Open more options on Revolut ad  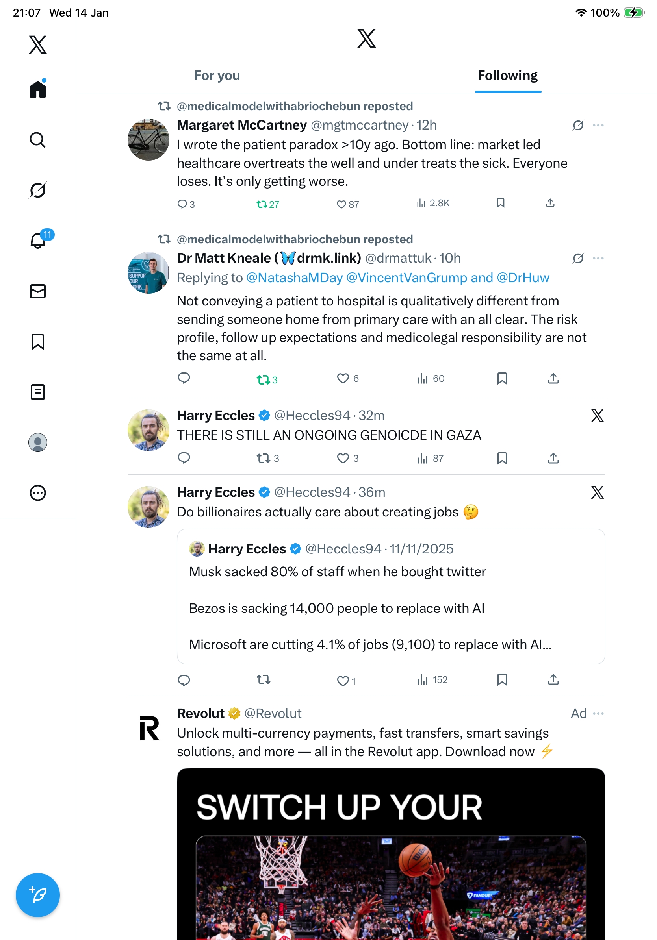tap(598, 714)
